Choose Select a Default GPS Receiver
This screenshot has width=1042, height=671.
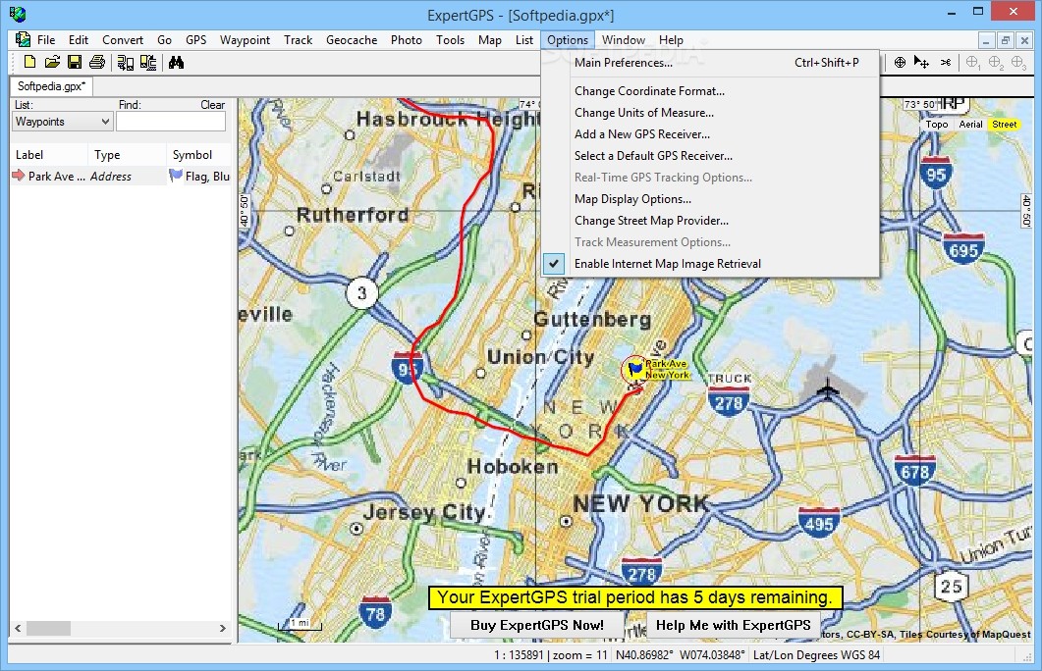(710, 156)
